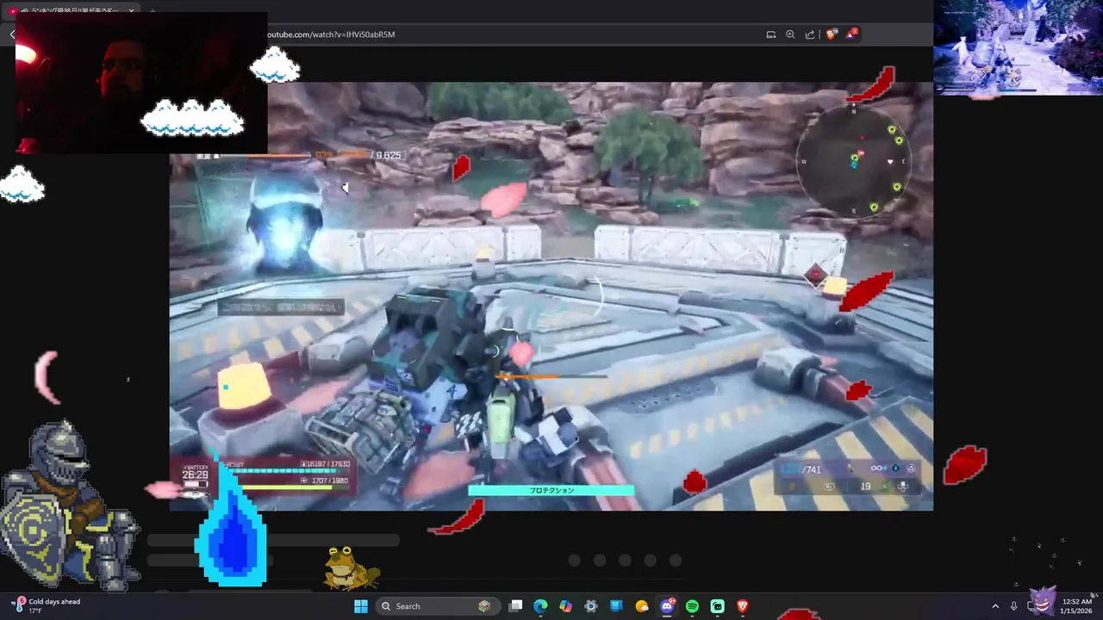Open the Brave Rewards triangle icon
Screen dimensions: 1103x620
pyautogui.click(x=851, y=34)
